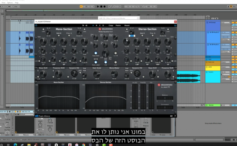
Task: Open the Help menu
Action: [17, 3]
